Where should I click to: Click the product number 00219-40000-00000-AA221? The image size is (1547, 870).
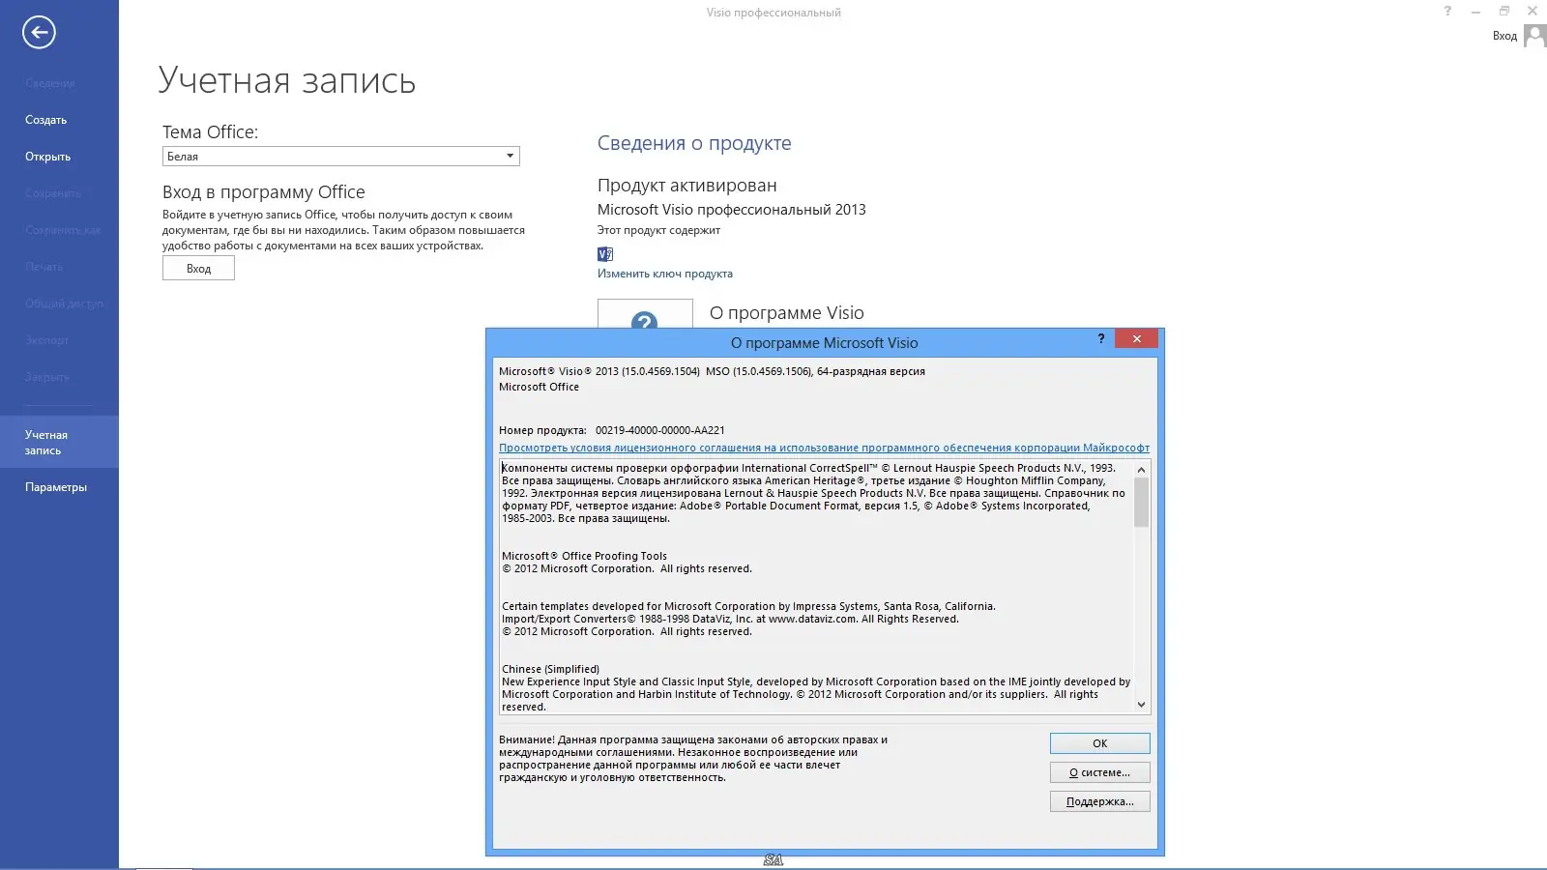point(660,430)
